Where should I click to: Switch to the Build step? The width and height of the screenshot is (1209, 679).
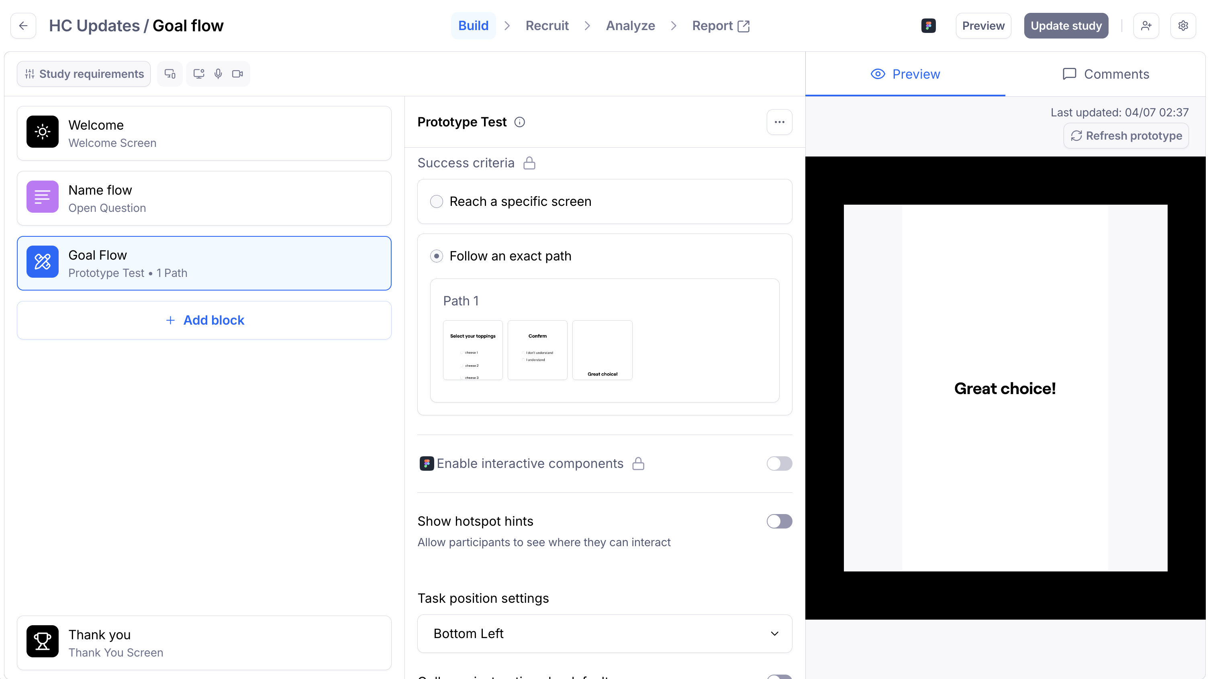pyautogui.click(x=473, y=26)
